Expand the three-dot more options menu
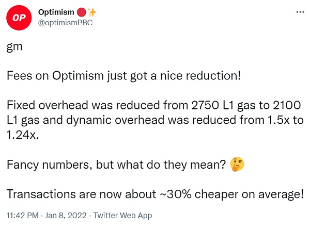The image size is (310, 229). (x=299, y=12)
